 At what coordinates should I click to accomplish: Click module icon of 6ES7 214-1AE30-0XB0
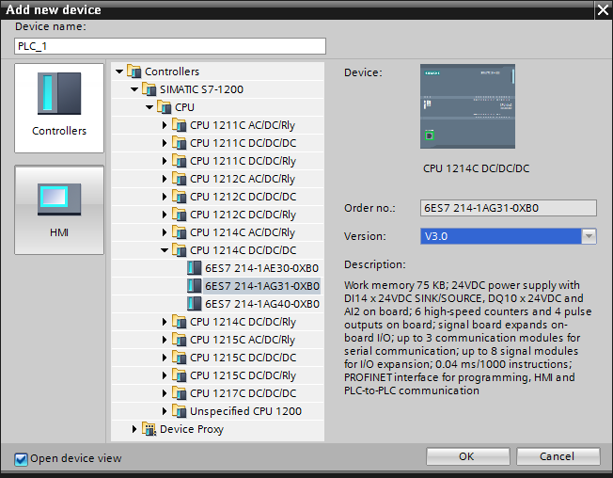[x=195, y=268]
